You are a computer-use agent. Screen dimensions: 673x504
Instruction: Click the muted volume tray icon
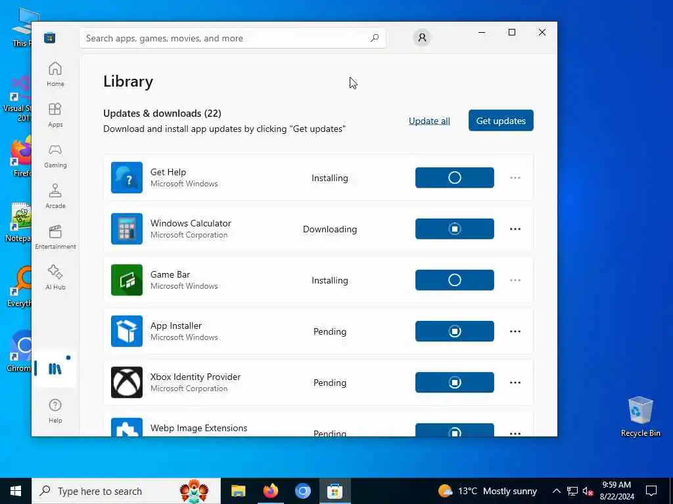point(588,492)
